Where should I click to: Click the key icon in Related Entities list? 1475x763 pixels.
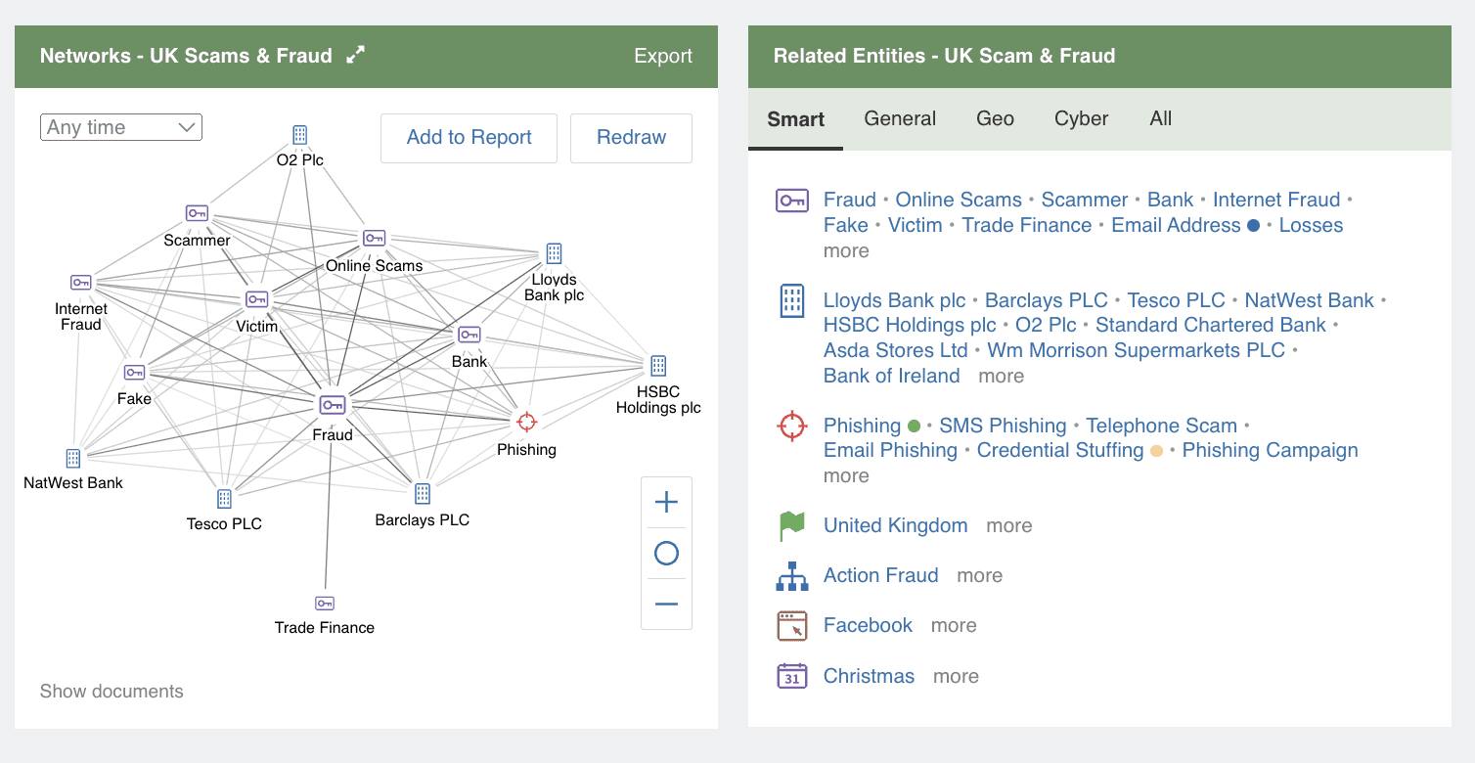pos(792,201)
